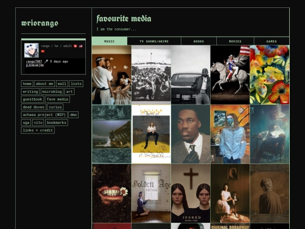Click the 'favourite media' page heading
Screen dimensions: 305x229
124,19
